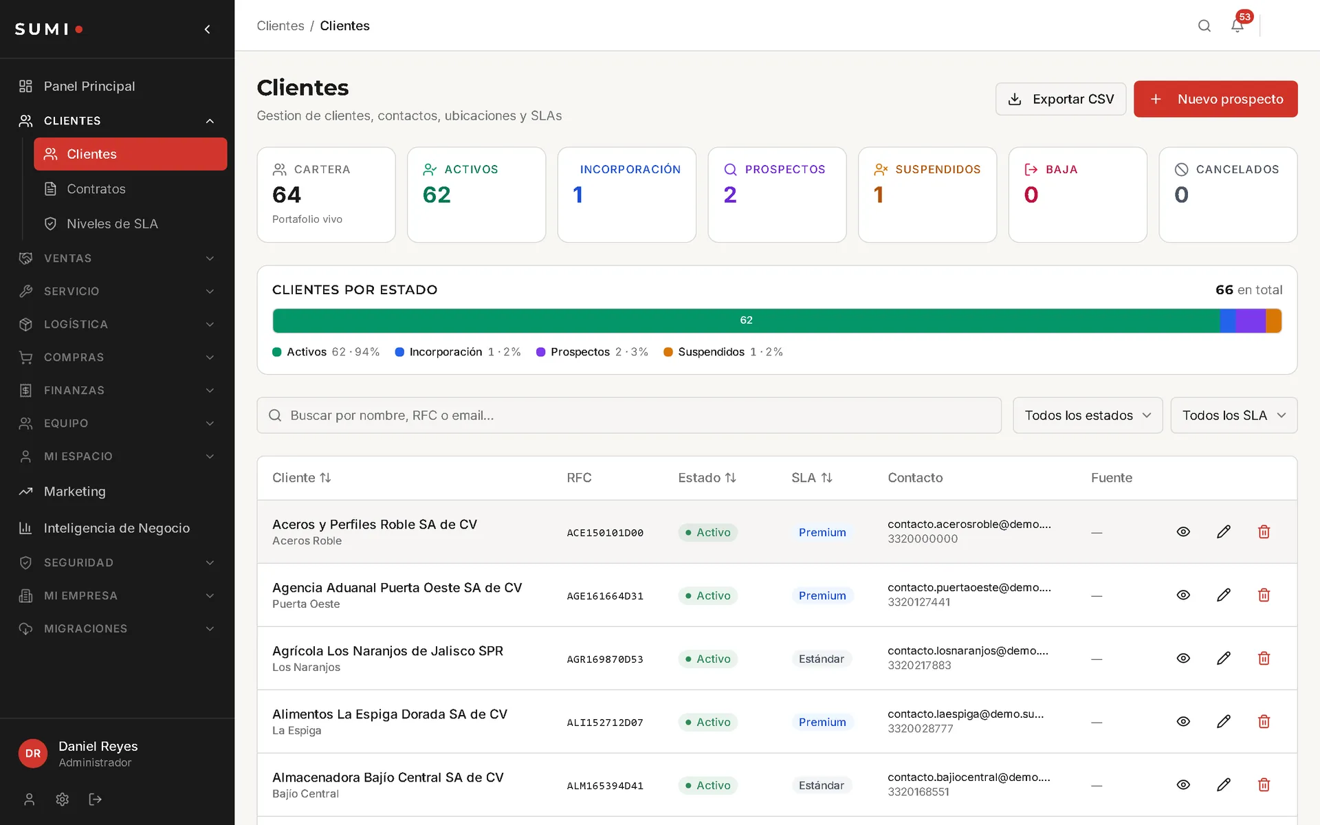Delete Agrícola Los Naranjos client
This screenshot has height=825, width=1320.
pyautogui.click(x=1264, y=658)
